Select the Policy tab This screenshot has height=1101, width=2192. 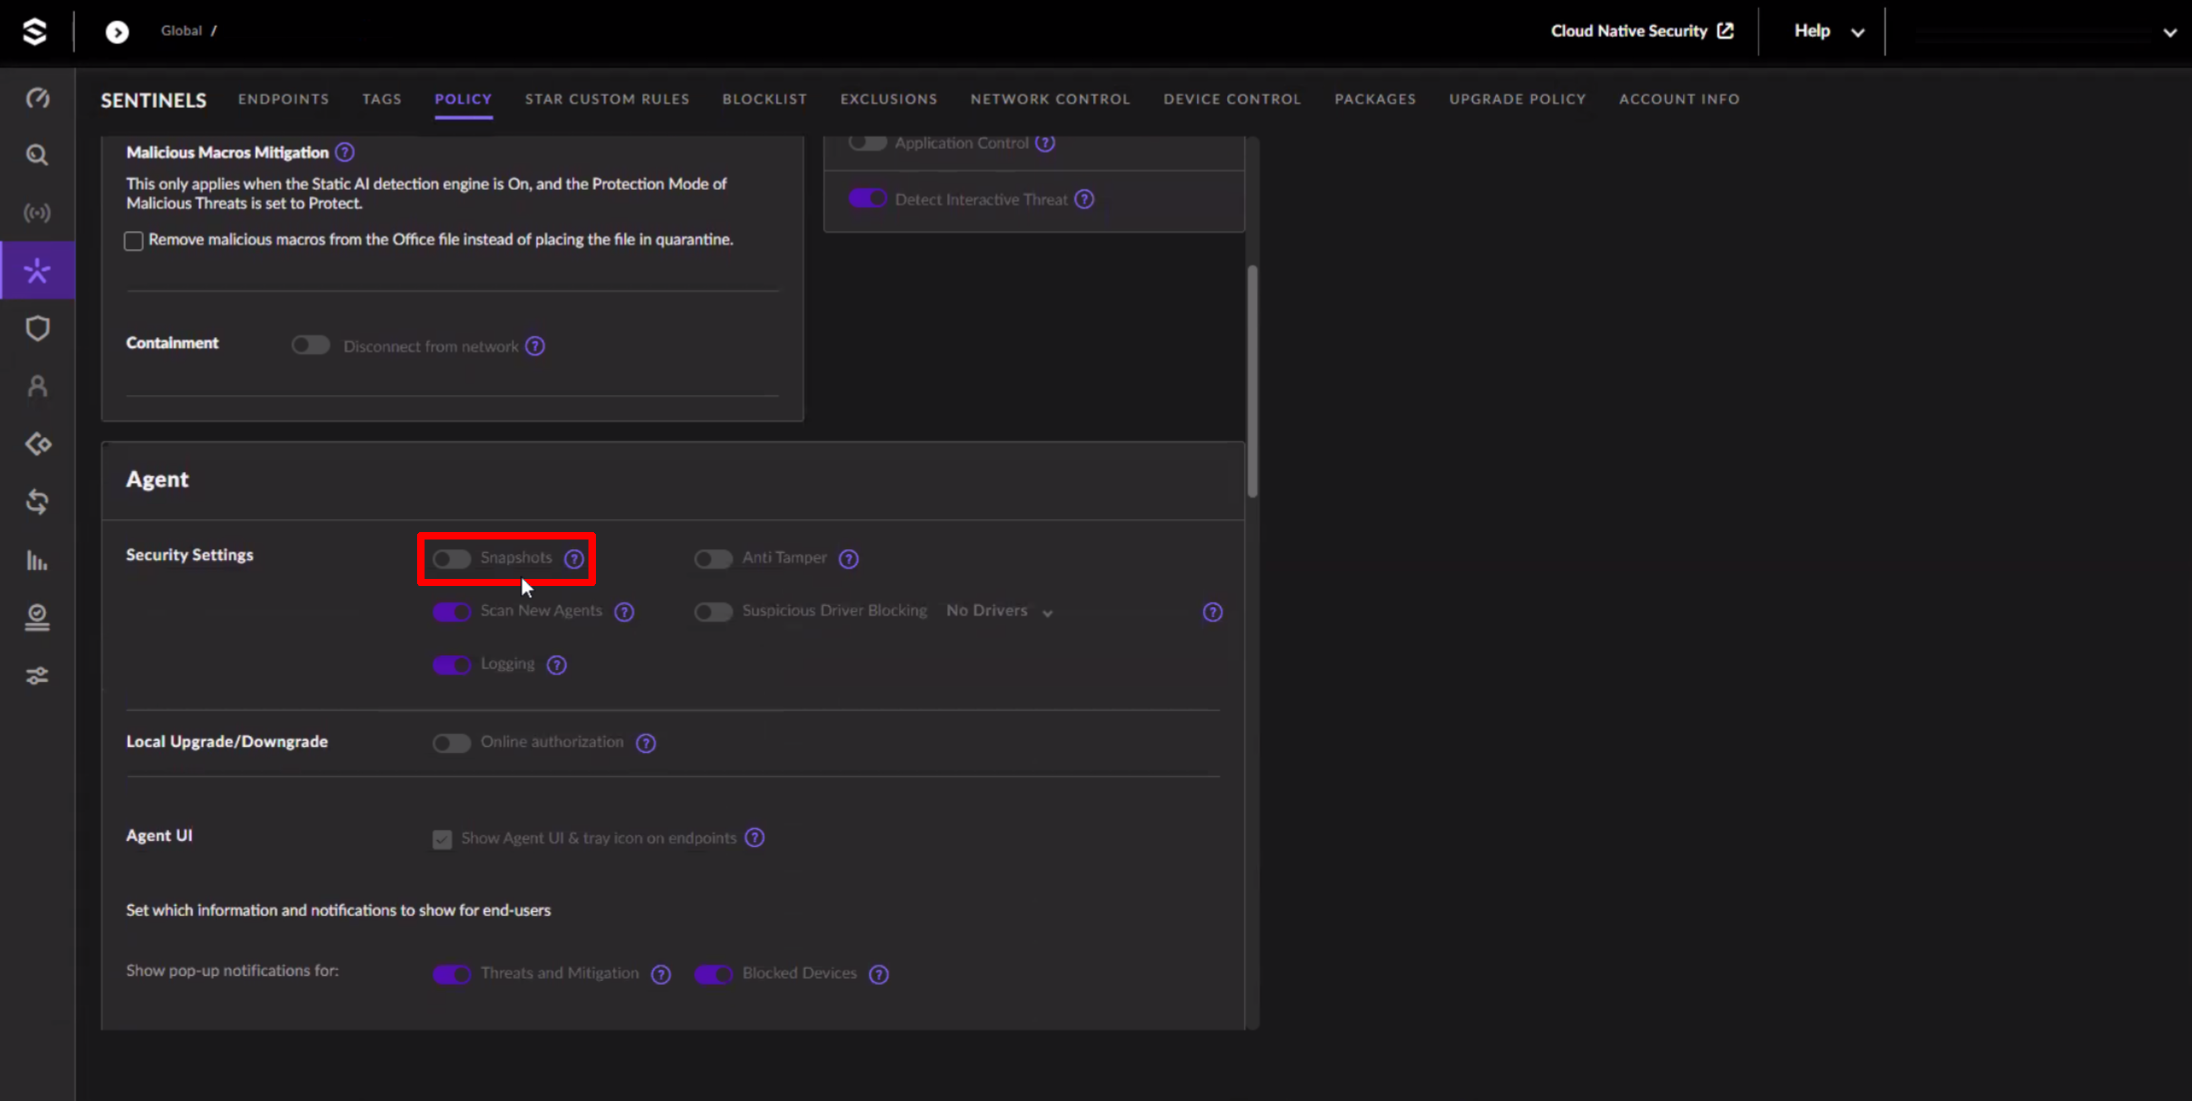tap(463, 99)
